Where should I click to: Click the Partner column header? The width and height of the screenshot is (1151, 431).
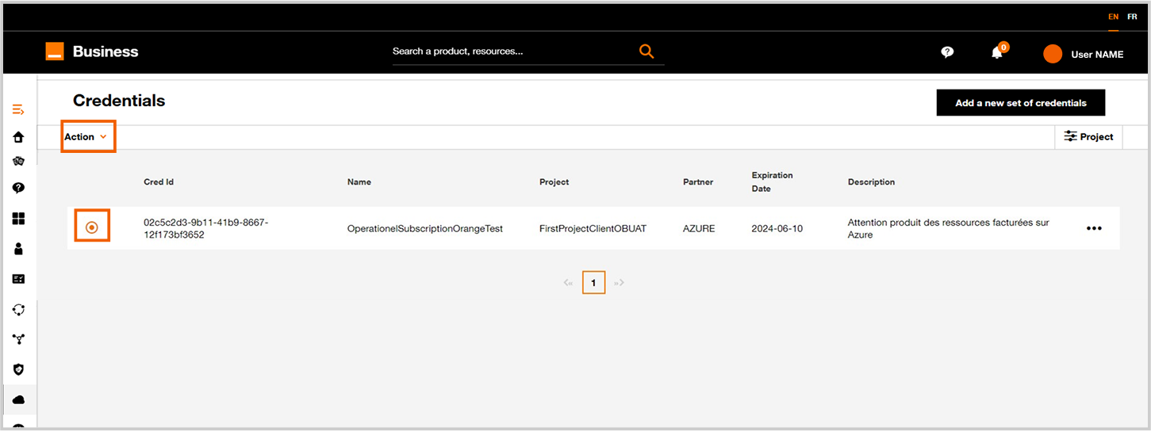pos(698,182)
